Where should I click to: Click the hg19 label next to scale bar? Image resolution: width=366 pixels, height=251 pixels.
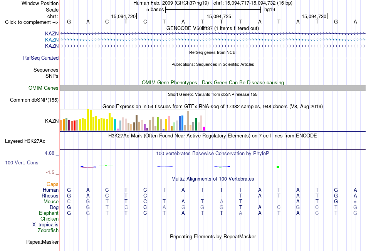coord(270,10)
